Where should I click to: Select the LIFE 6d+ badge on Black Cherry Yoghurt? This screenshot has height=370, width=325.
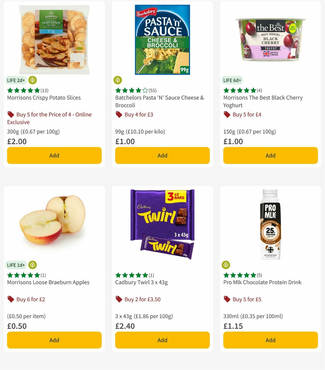pos(232,80)
